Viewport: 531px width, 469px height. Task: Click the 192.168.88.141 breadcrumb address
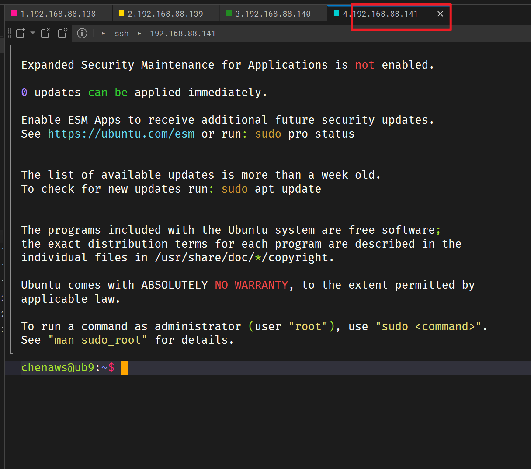click(x=183, y=34)
